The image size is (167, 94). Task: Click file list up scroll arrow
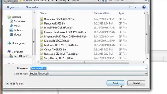tap(147, 13)
